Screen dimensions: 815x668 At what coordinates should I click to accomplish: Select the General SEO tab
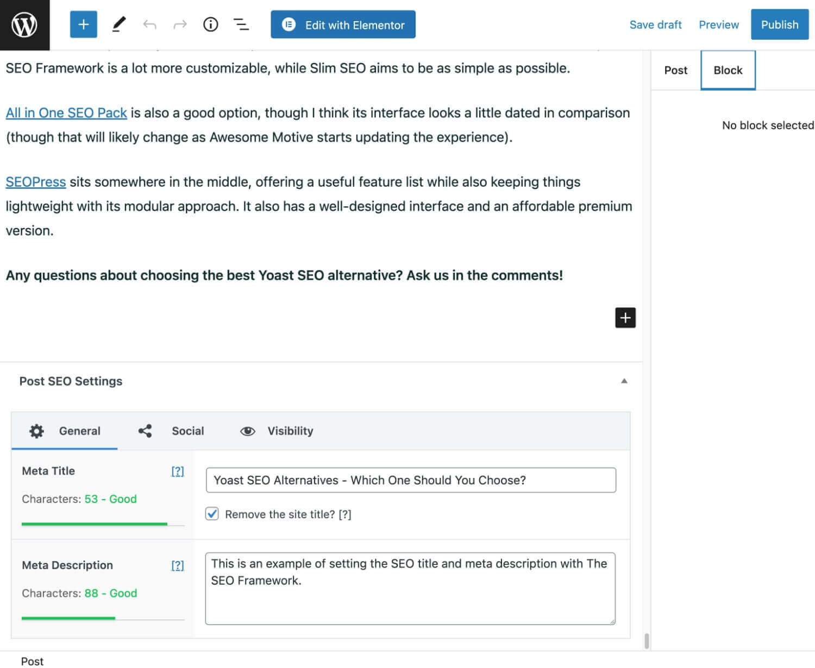coord(64,431)
